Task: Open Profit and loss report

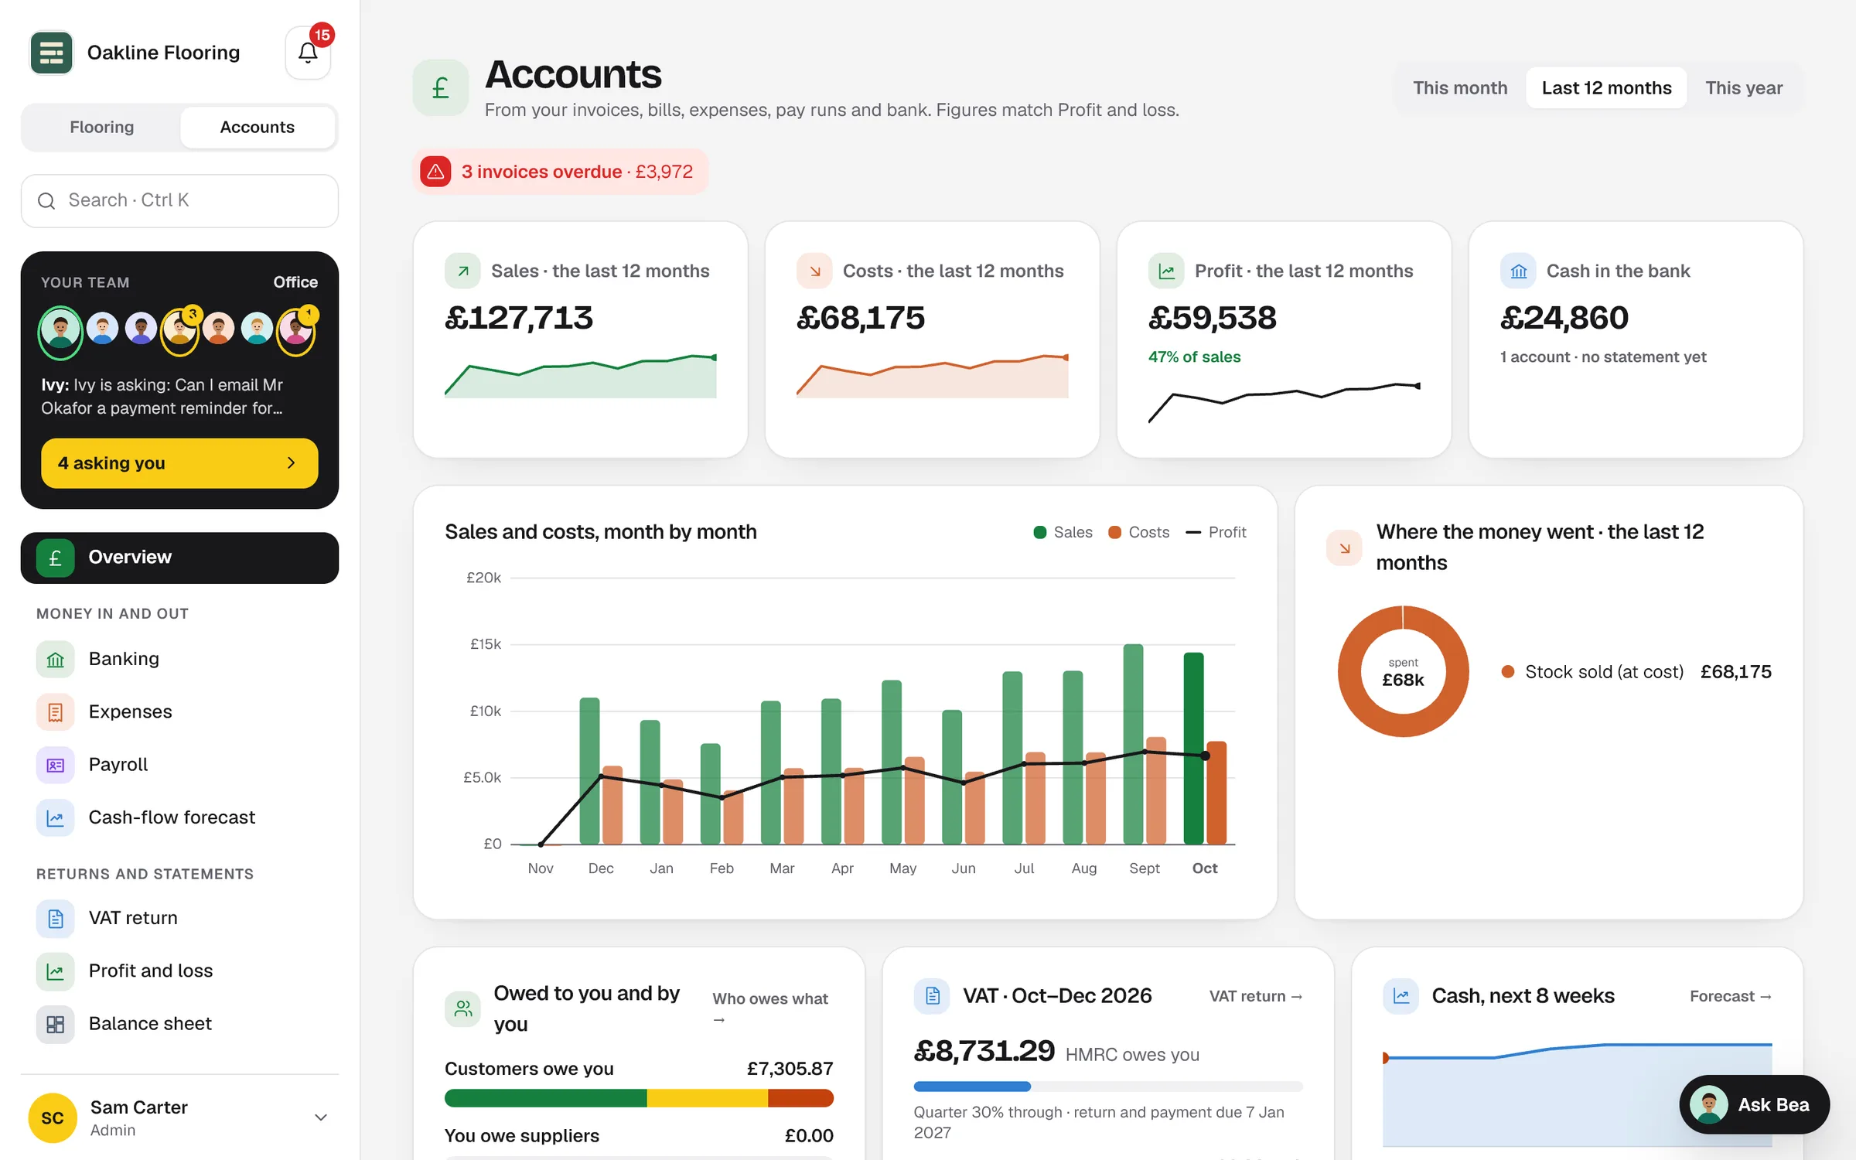Action: click(179, 971)
